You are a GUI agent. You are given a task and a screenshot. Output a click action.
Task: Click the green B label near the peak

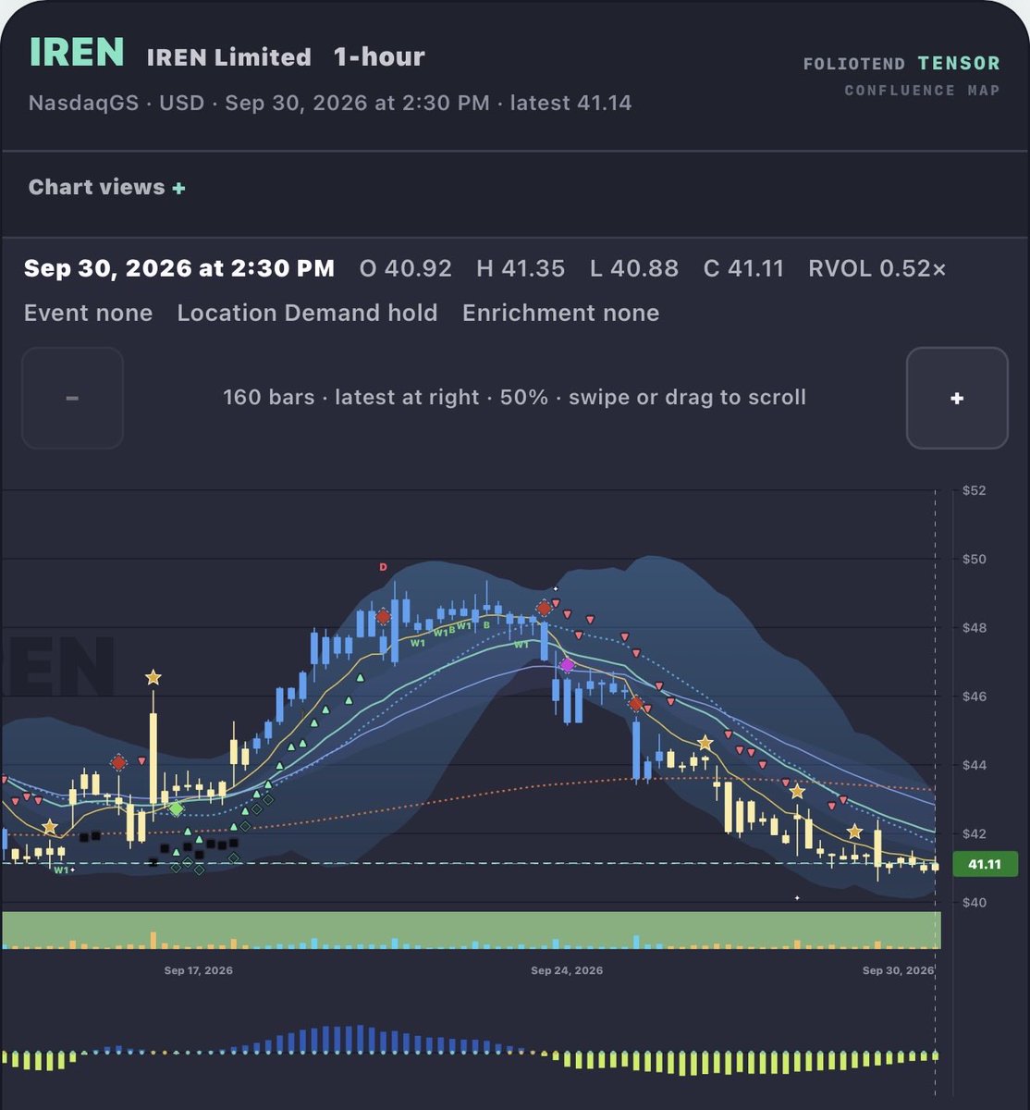tap(486, 624)
